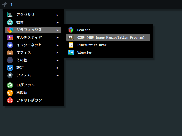
Task: Launch Viewnior from the submenu
Action: pyautogui.click(x=108, y=53)
